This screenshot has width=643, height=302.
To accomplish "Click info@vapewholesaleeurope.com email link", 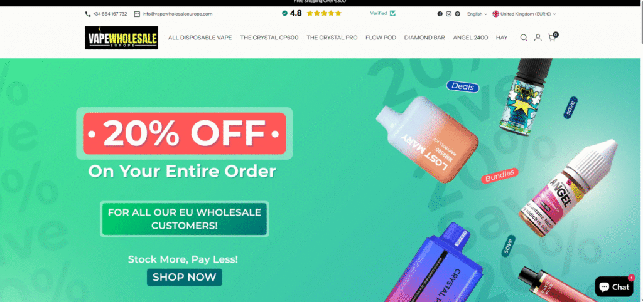I will [x=178, y=14].
